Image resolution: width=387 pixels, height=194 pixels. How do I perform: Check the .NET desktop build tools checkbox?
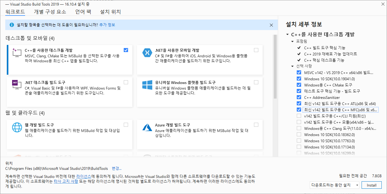point(126,82)
